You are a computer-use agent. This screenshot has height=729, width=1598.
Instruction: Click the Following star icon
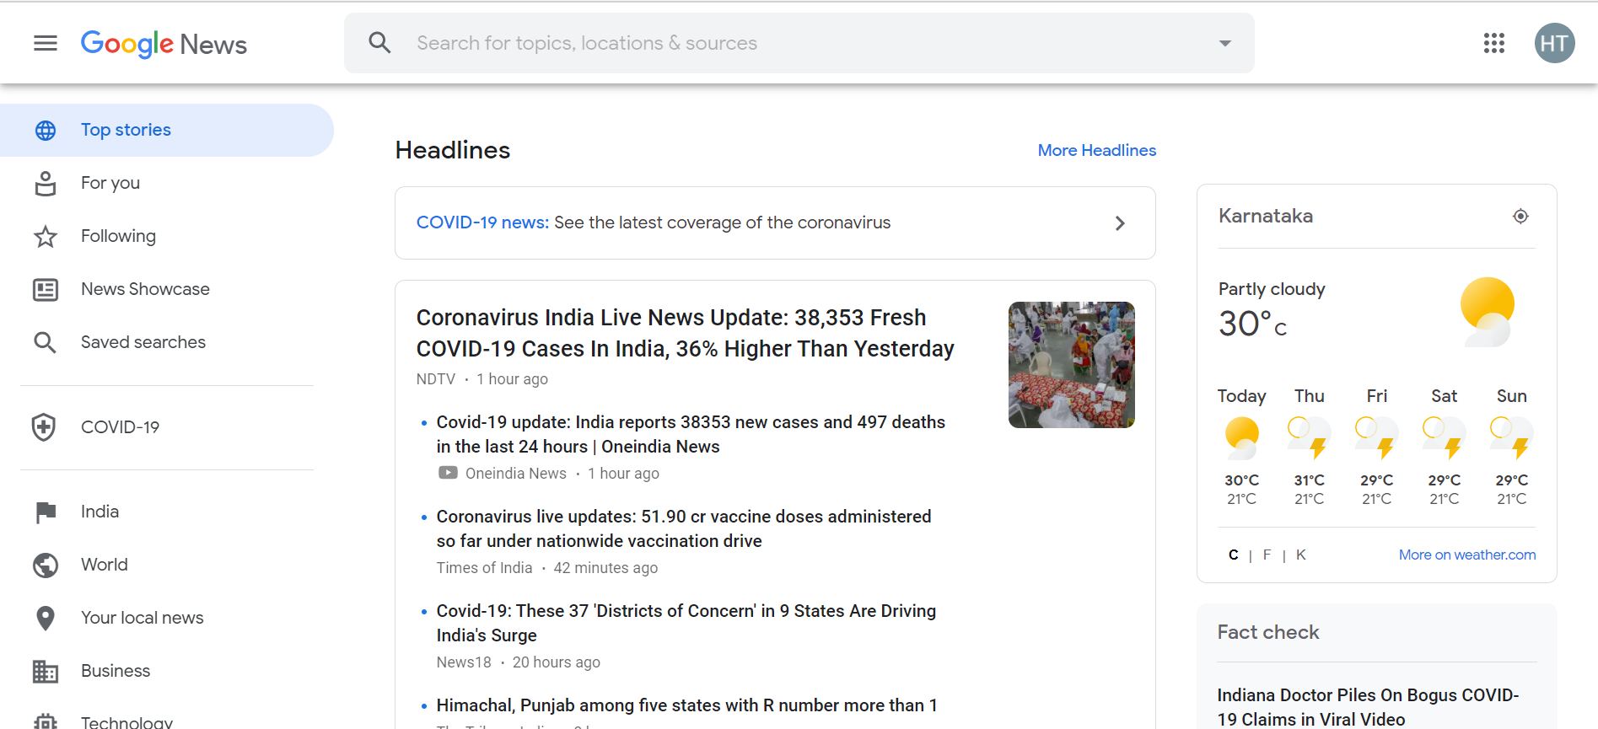click(x=46, y=236)
